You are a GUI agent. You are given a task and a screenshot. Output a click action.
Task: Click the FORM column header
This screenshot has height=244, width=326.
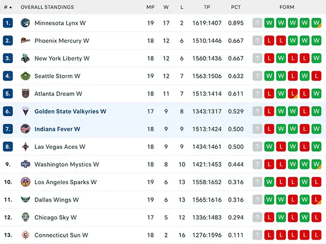287,7
